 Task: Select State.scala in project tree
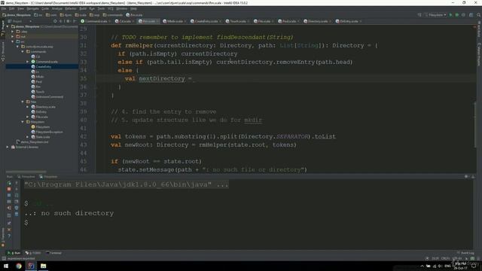coord(40,137)
